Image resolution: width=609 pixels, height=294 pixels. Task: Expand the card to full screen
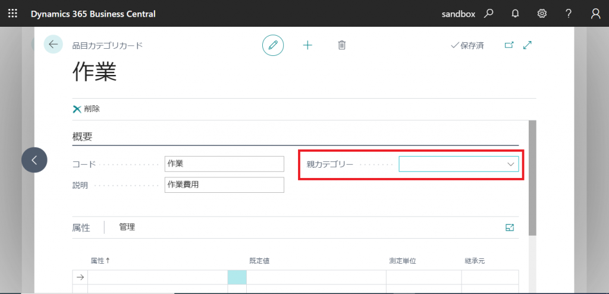(x=527, y=45)
